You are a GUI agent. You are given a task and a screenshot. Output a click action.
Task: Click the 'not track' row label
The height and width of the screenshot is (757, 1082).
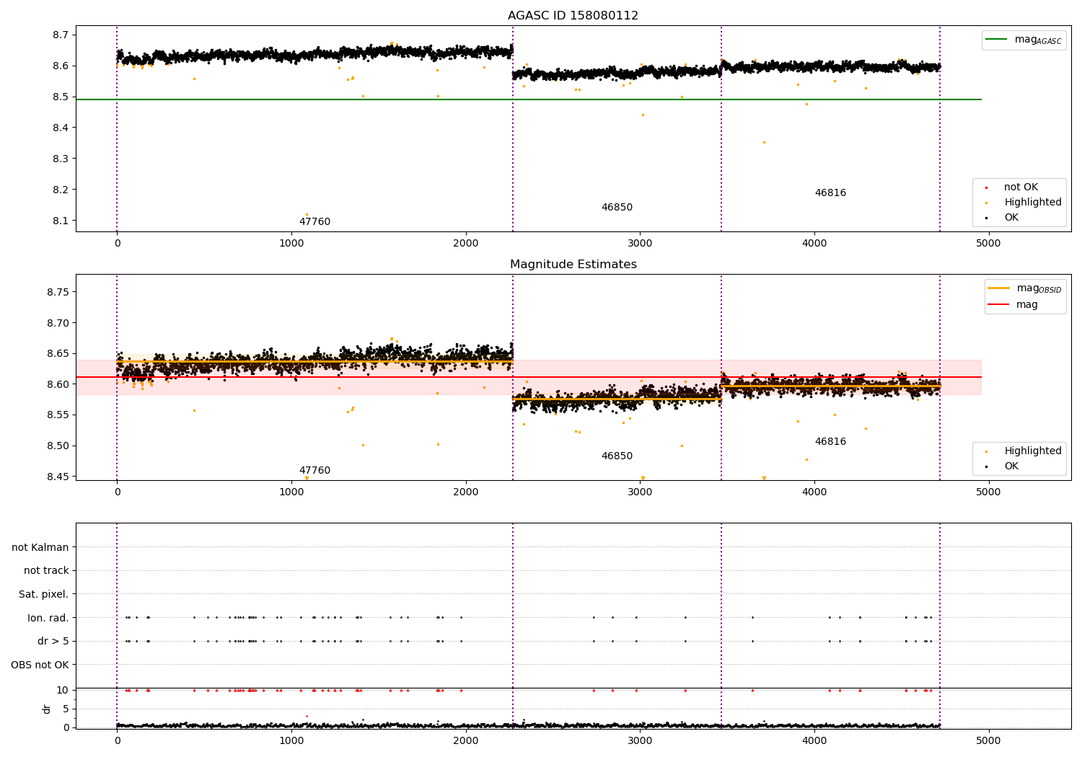[46, 571]
